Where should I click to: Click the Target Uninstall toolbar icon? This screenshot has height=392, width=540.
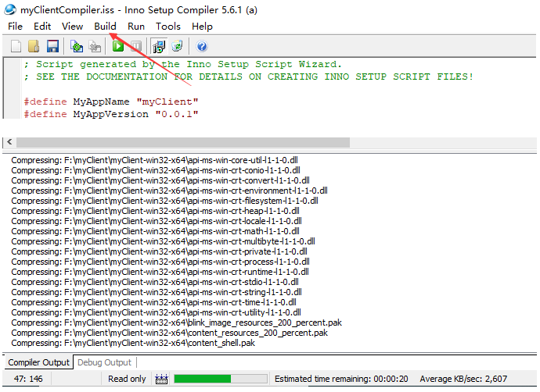pos(177,46)
